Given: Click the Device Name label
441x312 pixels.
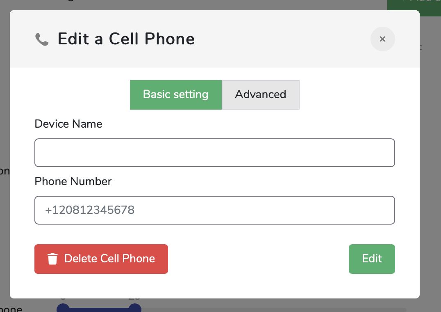Looking at the screenshot, I should pos(68,124).
